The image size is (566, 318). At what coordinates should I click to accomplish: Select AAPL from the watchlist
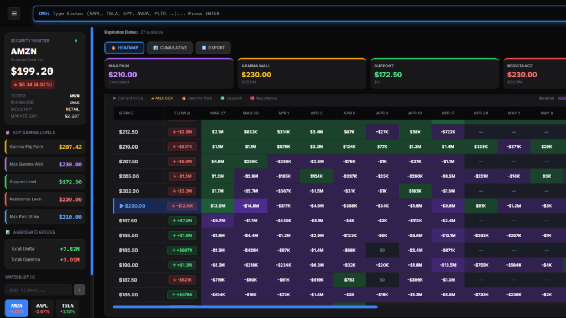42,308
